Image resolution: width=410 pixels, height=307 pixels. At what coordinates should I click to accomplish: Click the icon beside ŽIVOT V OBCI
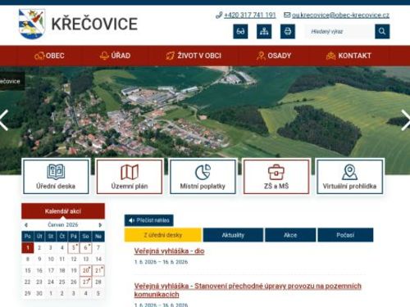[170, 56]
